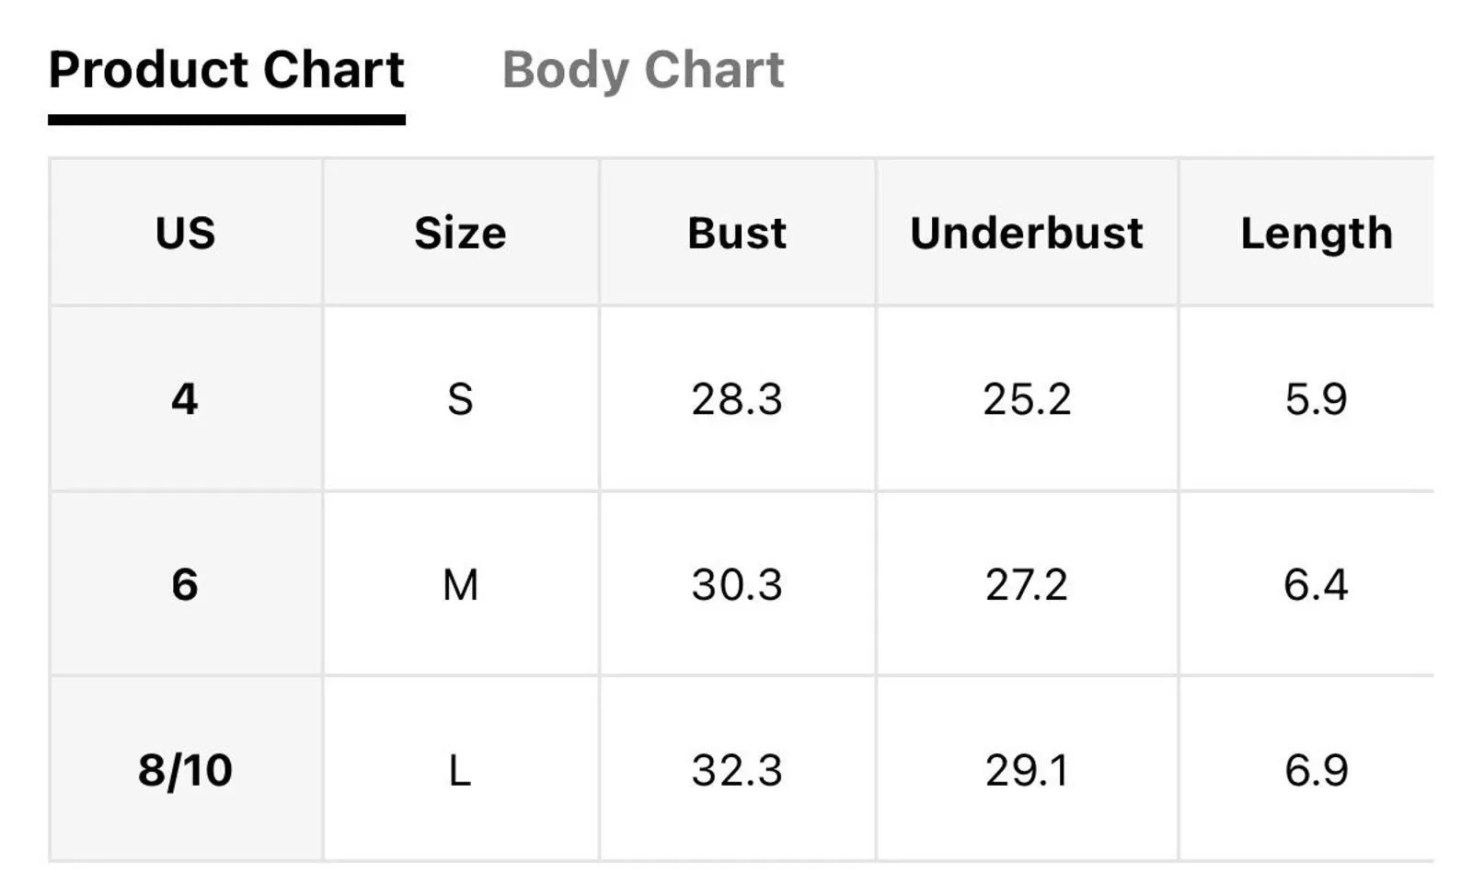Click the 25.2 underbust value
This screenshot has height=885, width=1472.
(1027, 399)
